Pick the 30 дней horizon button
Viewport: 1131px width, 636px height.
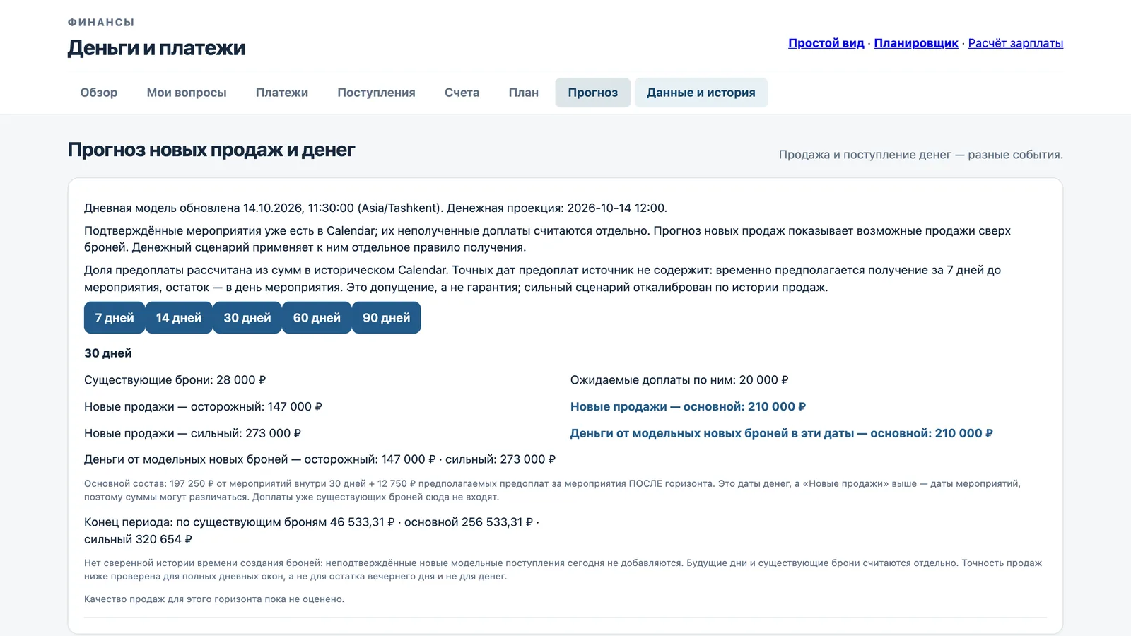(x=247, y=318)
